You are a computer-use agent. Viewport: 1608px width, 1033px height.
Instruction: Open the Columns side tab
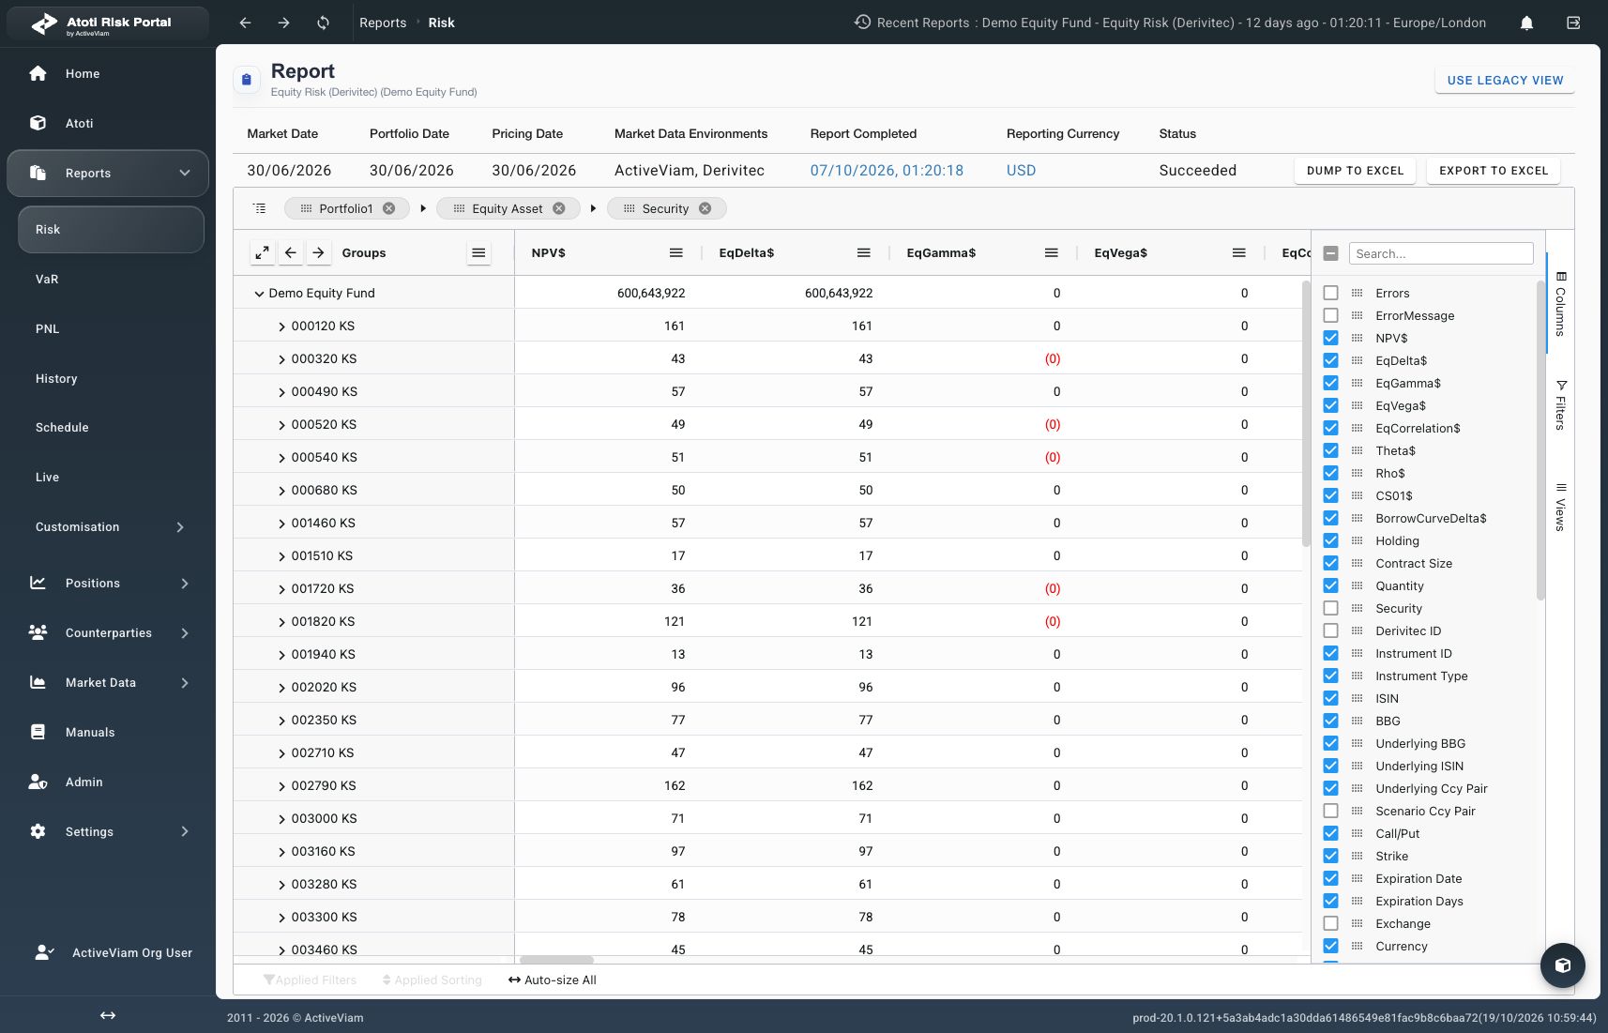click(1560, 304)
